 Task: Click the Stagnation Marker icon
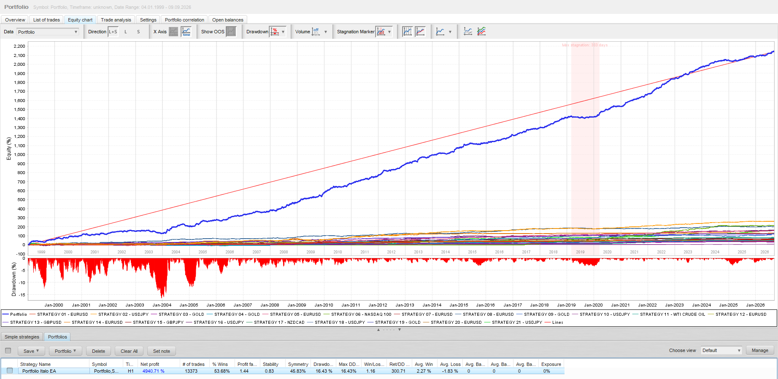point(381,32)
